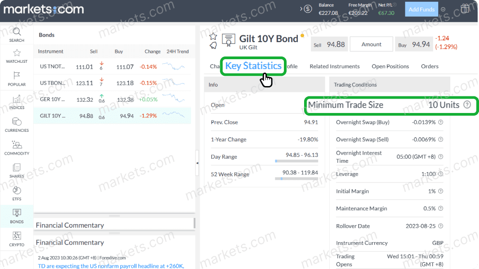Switch to the Commodity category

(x=17, y=147)
